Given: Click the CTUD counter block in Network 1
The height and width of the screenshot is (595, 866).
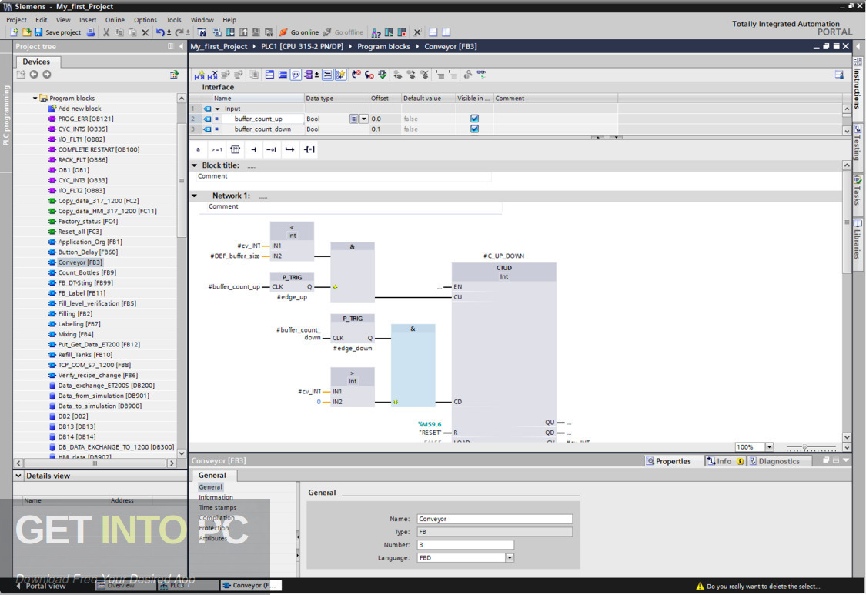Looking at the screenshot, I should (x=503, y=351).
